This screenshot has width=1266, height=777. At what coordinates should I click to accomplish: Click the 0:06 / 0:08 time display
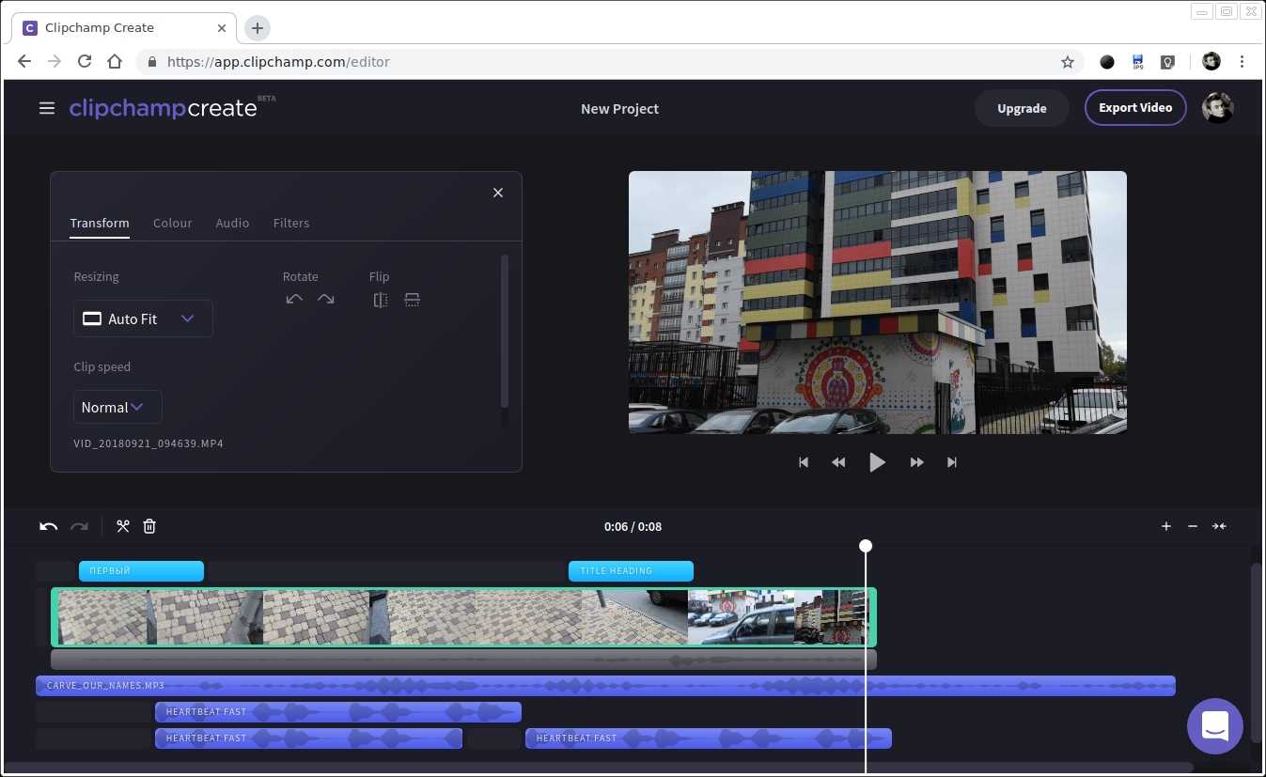(633, 526)
